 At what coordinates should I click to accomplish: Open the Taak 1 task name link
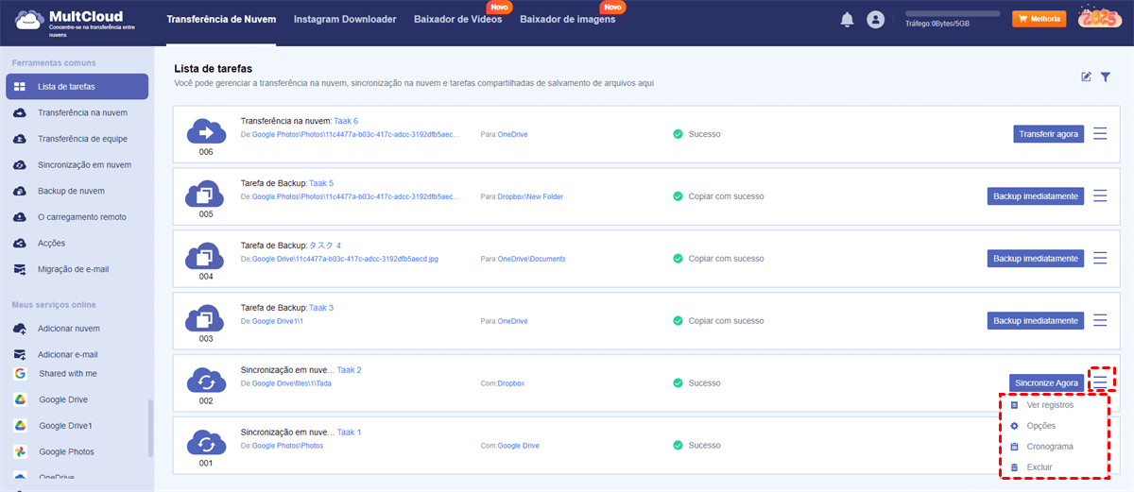coord(350,433)
